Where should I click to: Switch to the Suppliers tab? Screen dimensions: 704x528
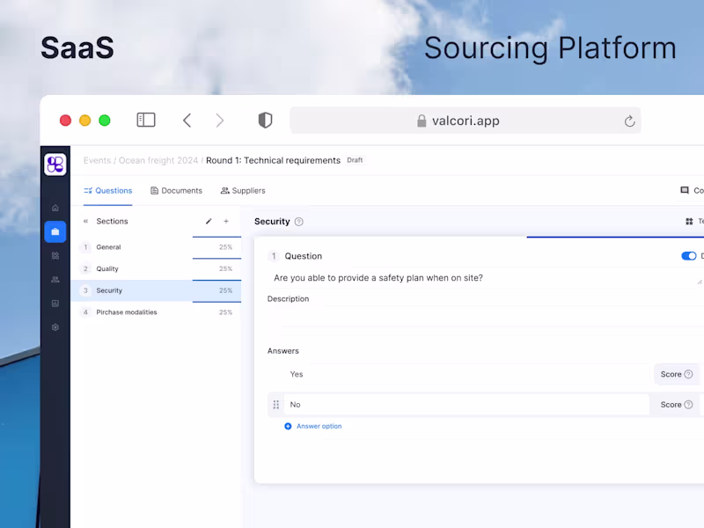click(x=243, y=191)
